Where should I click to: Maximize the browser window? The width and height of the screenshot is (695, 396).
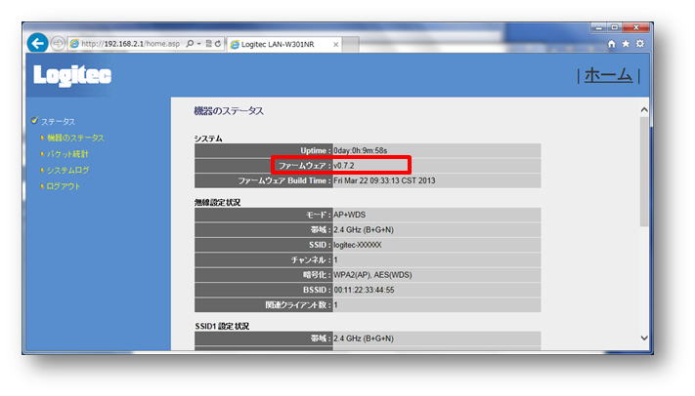pyautogui.click(x=614, y=27)
